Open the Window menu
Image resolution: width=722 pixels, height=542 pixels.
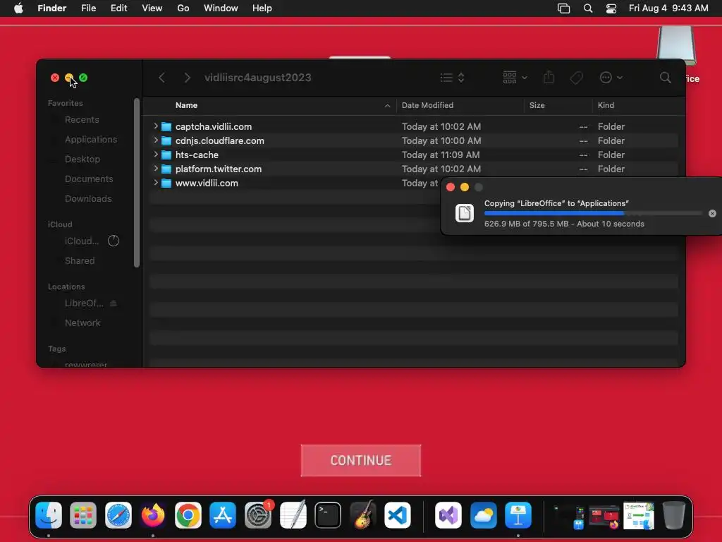pyautogui.click(x=221, y=8)
